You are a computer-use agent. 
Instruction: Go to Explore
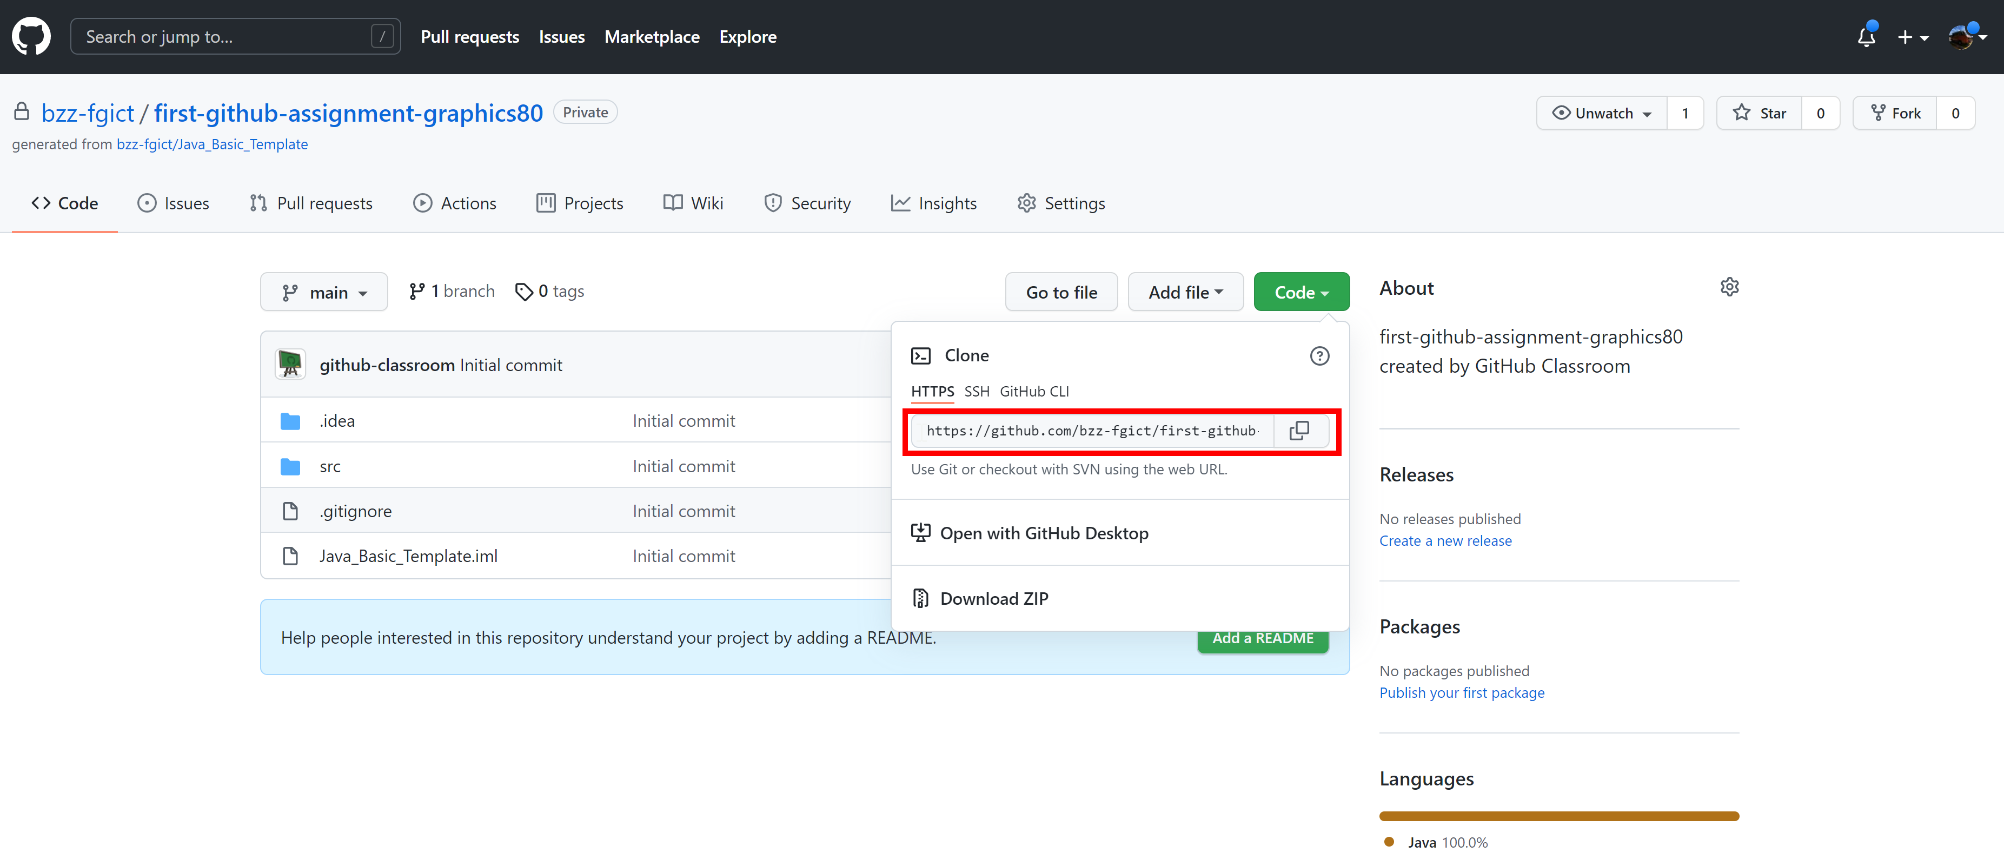[x=747, y=37]
